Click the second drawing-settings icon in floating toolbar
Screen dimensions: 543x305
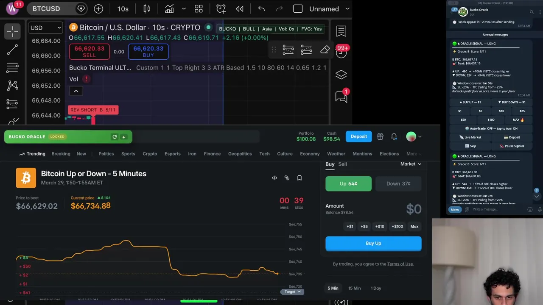[306, 50]
